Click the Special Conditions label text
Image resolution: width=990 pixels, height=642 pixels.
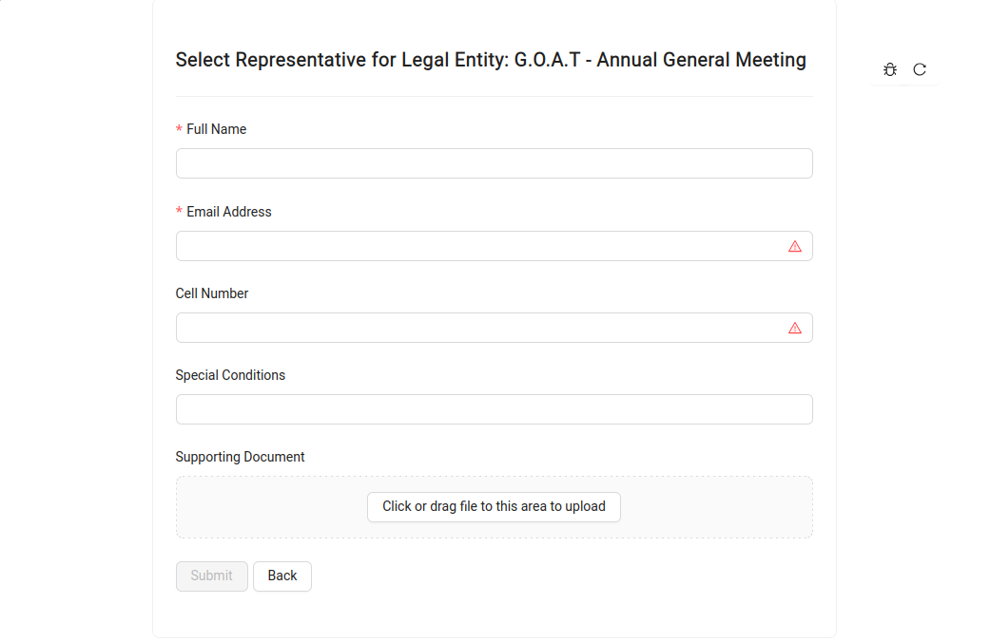tap(230, 375)
